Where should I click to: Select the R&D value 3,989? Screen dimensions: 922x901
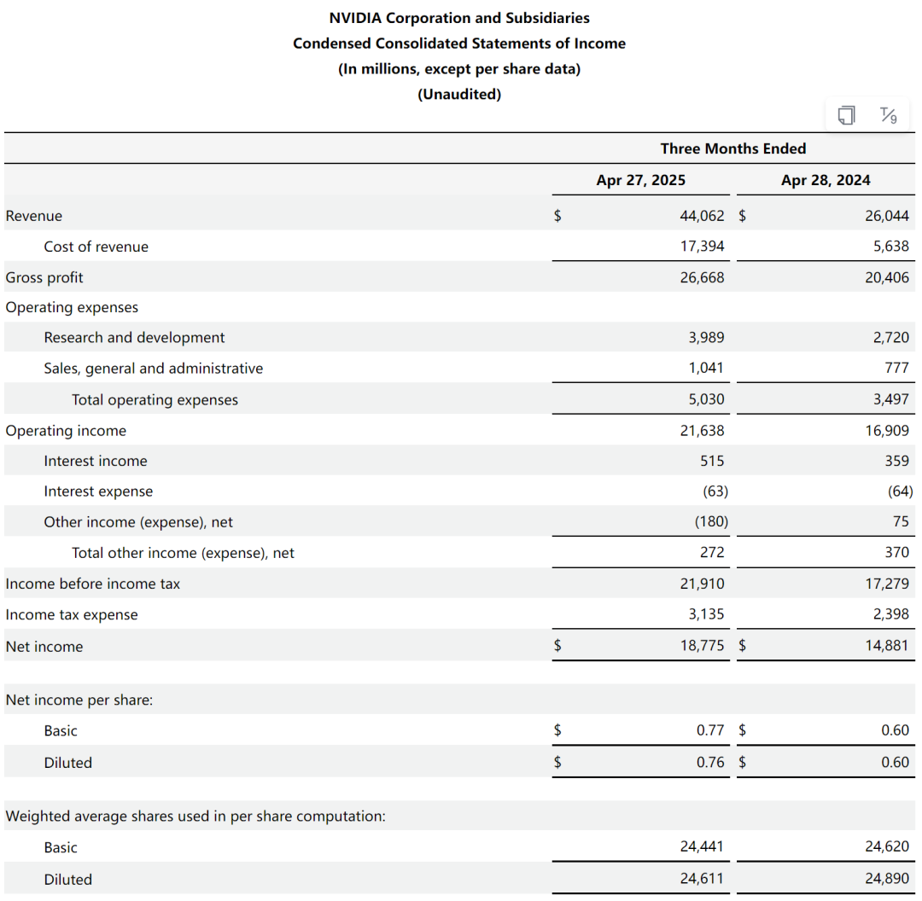706,337
